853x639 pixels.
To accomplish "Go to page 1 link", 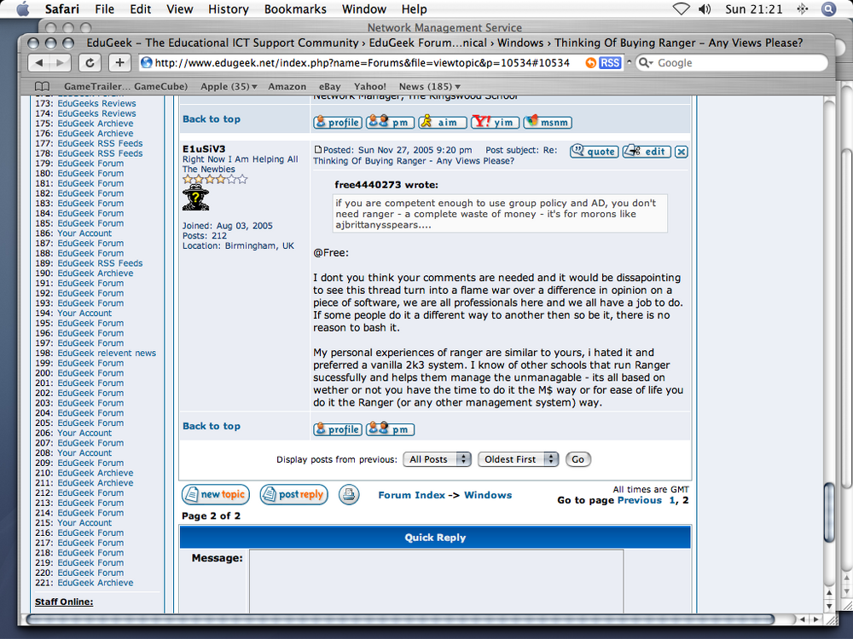I will [672, 500].
